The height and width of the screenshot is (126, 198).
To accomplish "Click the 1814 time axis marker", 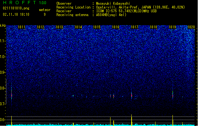I will [78, 27].
